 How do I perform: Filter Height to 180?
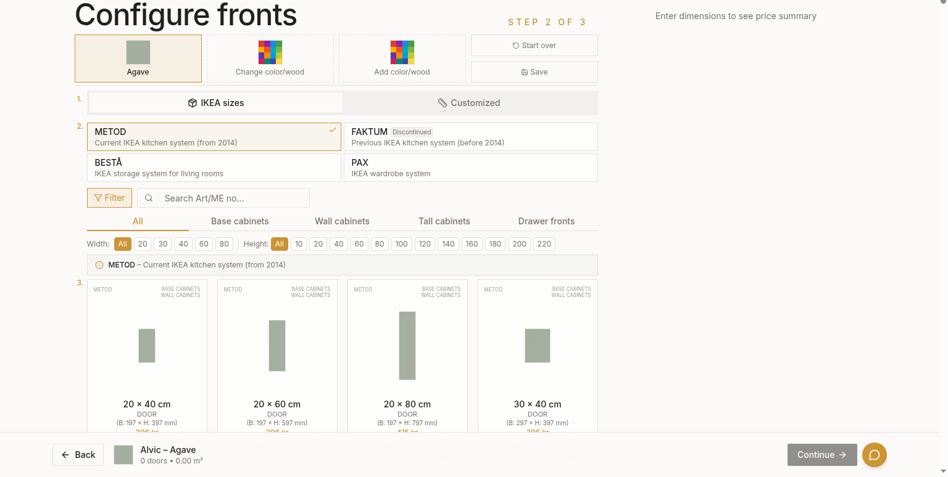click(496, 244)
